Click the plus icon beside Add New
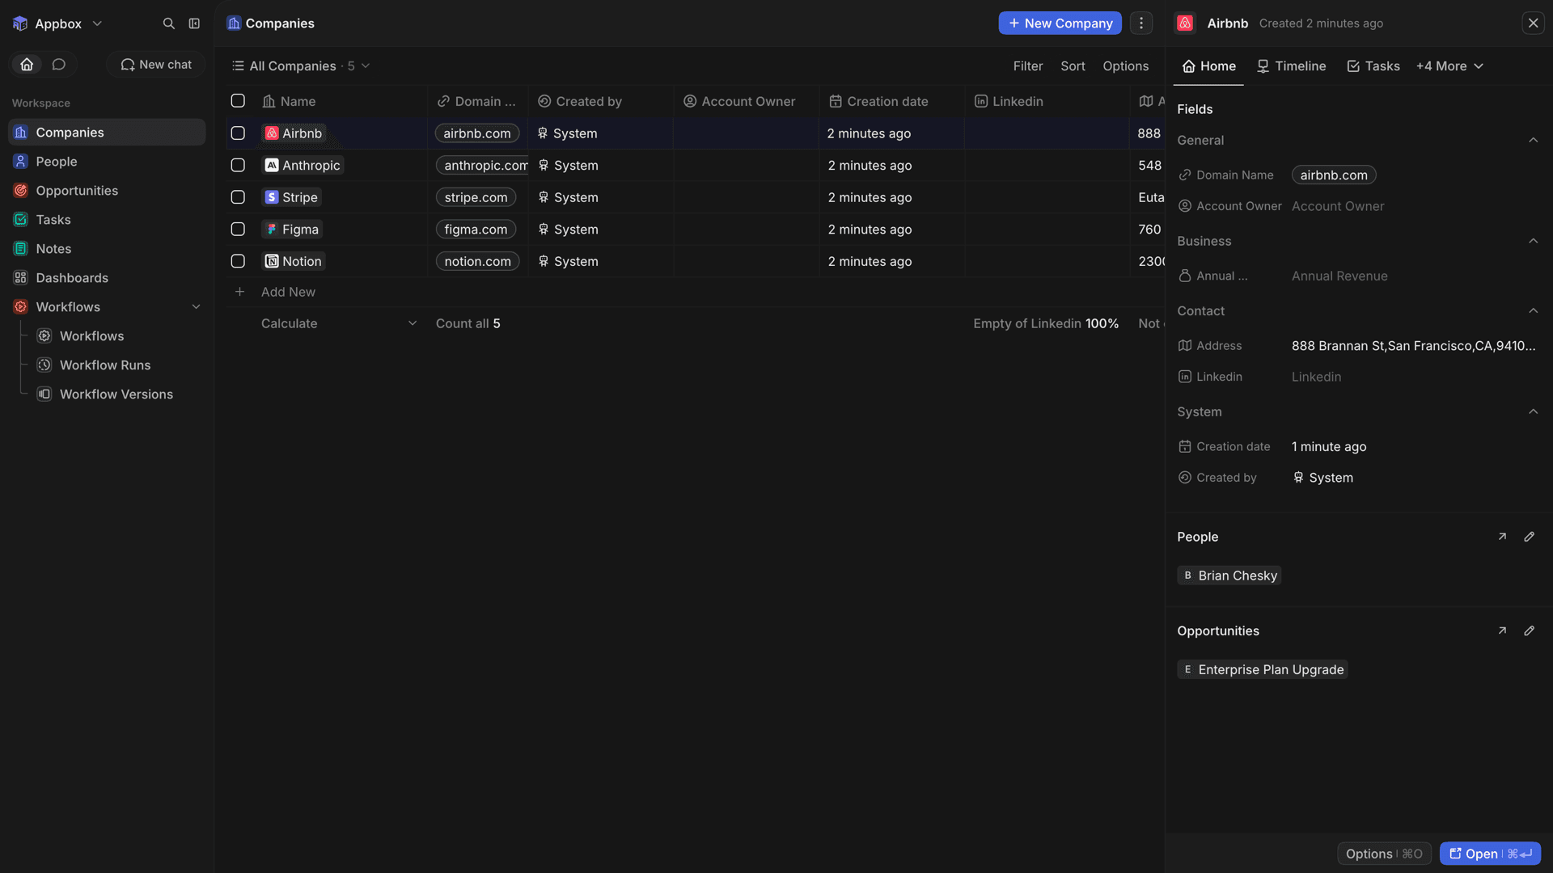Image resolution: width=1553 pixels, height=873 pixels. tap(239, 292)
